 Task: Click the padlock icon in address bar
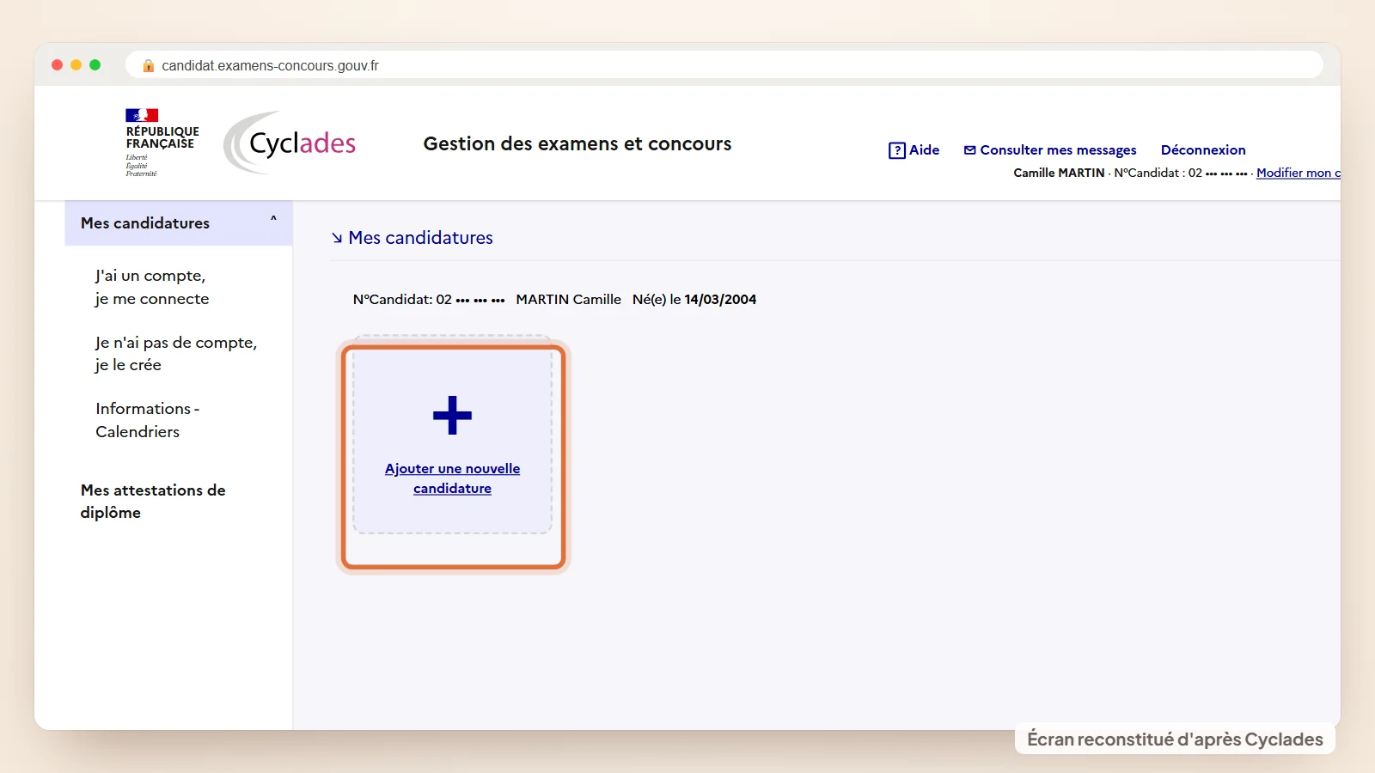click(x=148, y=65)
